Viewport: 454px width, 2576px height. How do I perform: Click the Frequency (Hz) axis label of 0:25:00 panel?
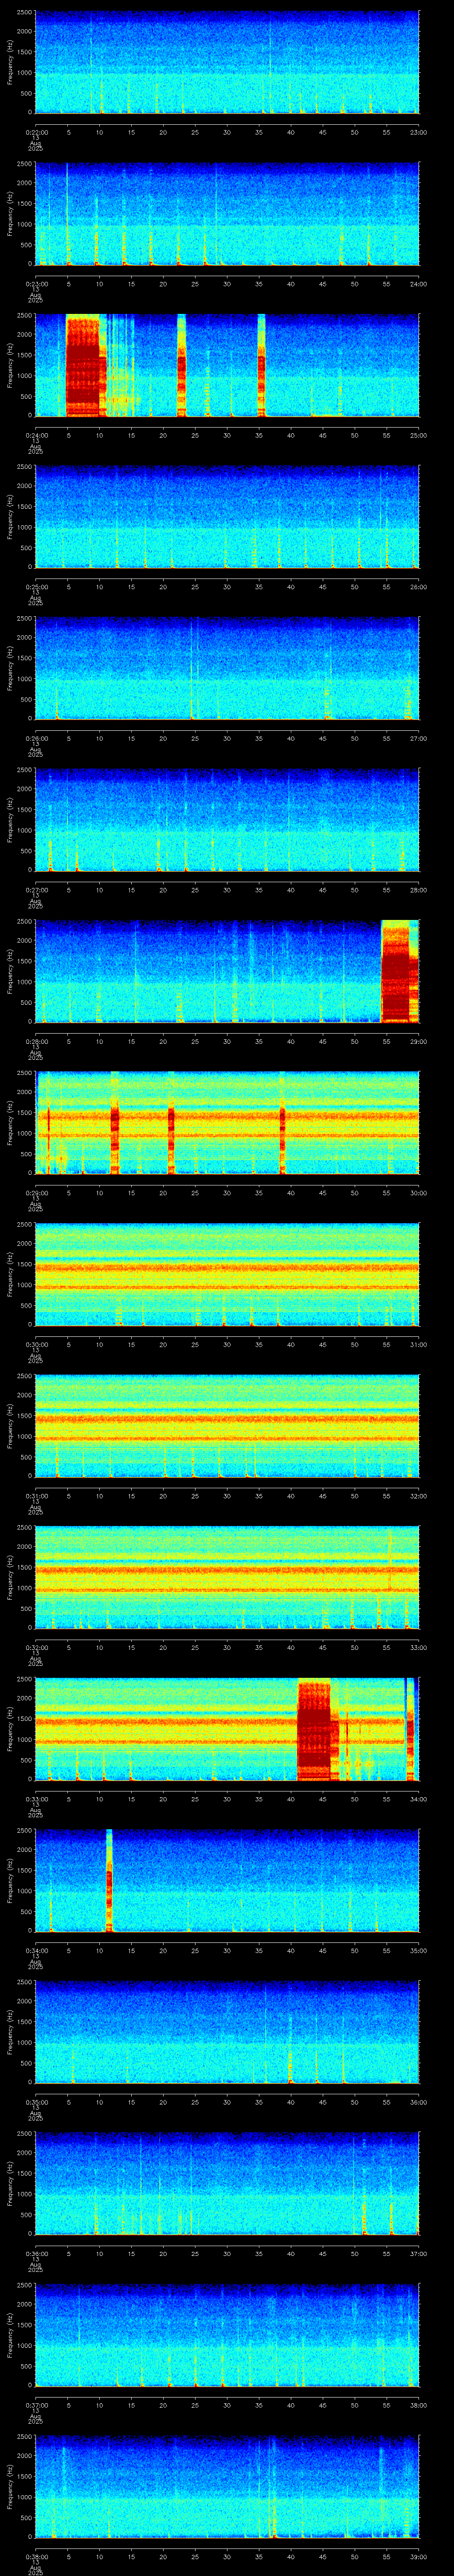(10, 517)
